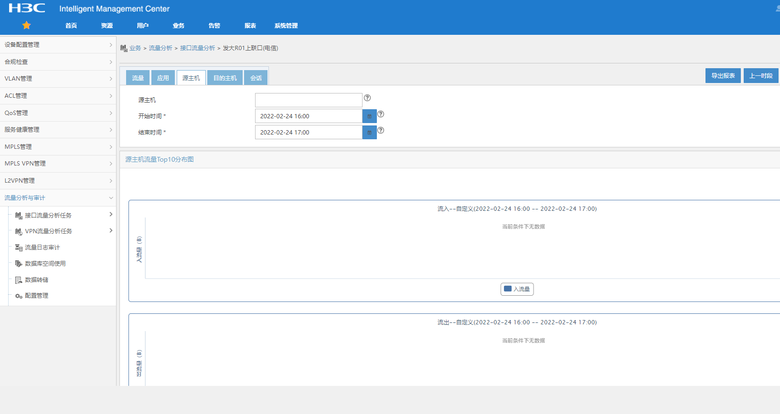
Task: Open 首页 in top navigation
Action: point(71,26)
